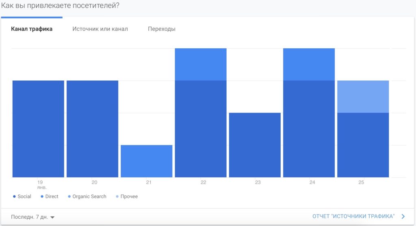Image resolution: width=416 pixels, height=226 pixels.
Task: Click the bar for January 19
Action: click(x=38, y=129)
